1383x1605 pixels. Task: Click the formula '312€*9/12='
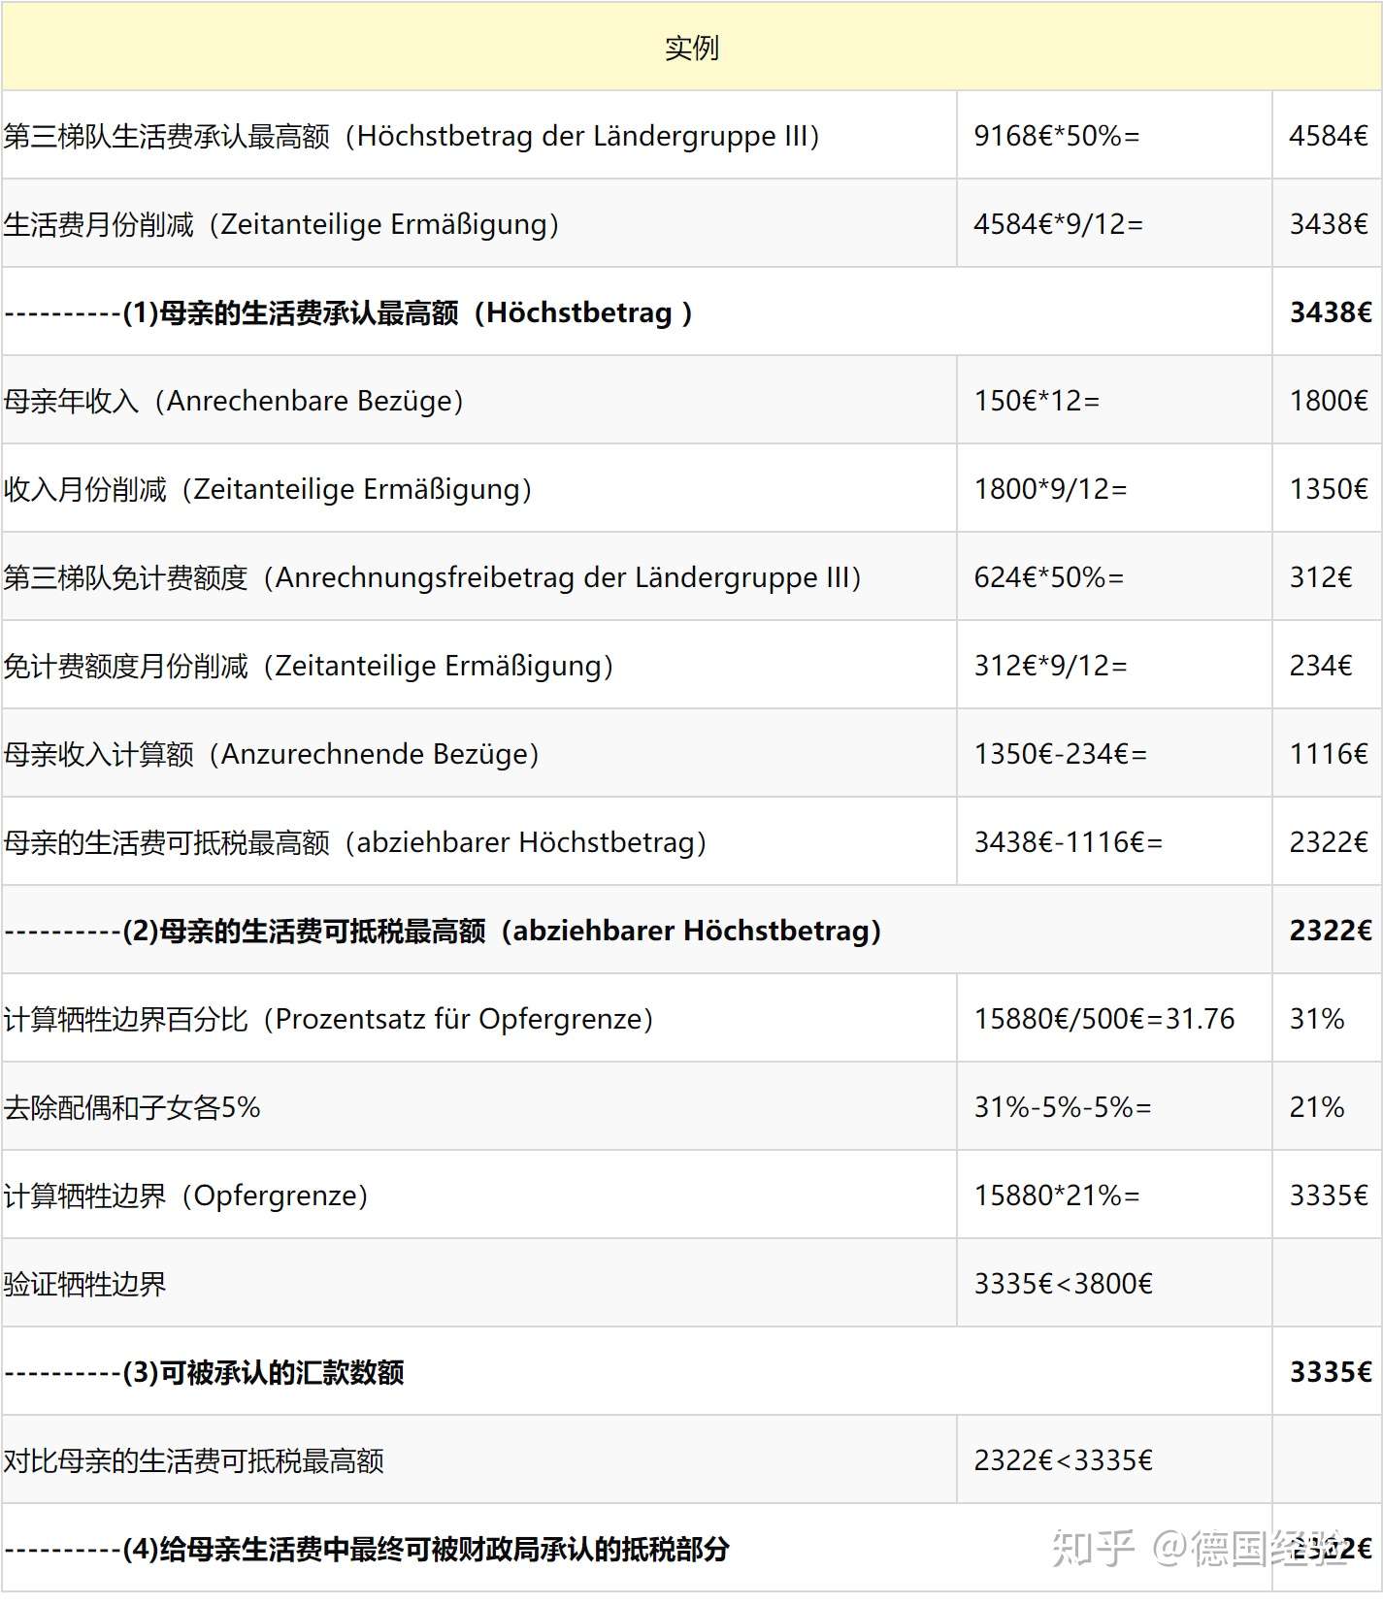click(1051, 666)
